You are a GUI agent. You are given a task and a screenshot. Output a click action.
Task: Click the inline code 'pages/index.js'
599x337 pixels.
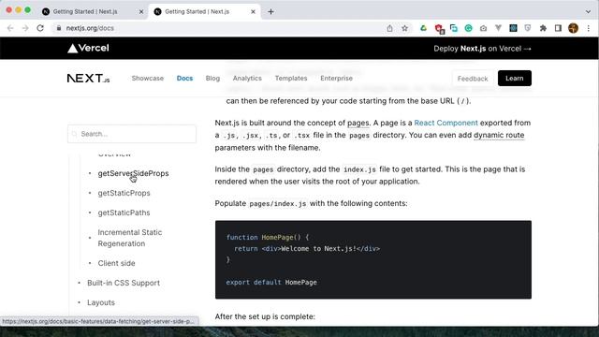[278, 204]
